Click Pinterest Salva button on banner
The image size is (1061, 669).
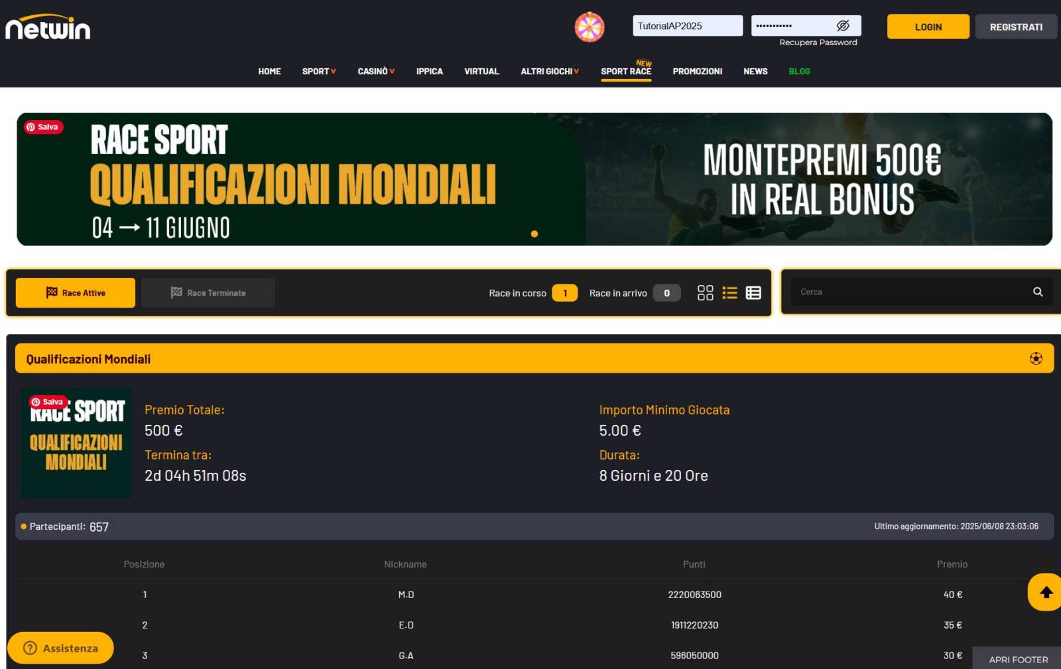(43, 127)
